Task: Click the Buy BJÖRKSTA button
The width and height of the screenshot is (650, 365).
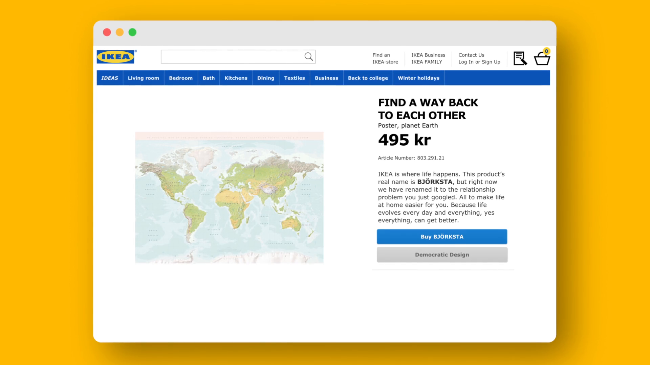Action: pyautogui.click(x=442, y=237)
